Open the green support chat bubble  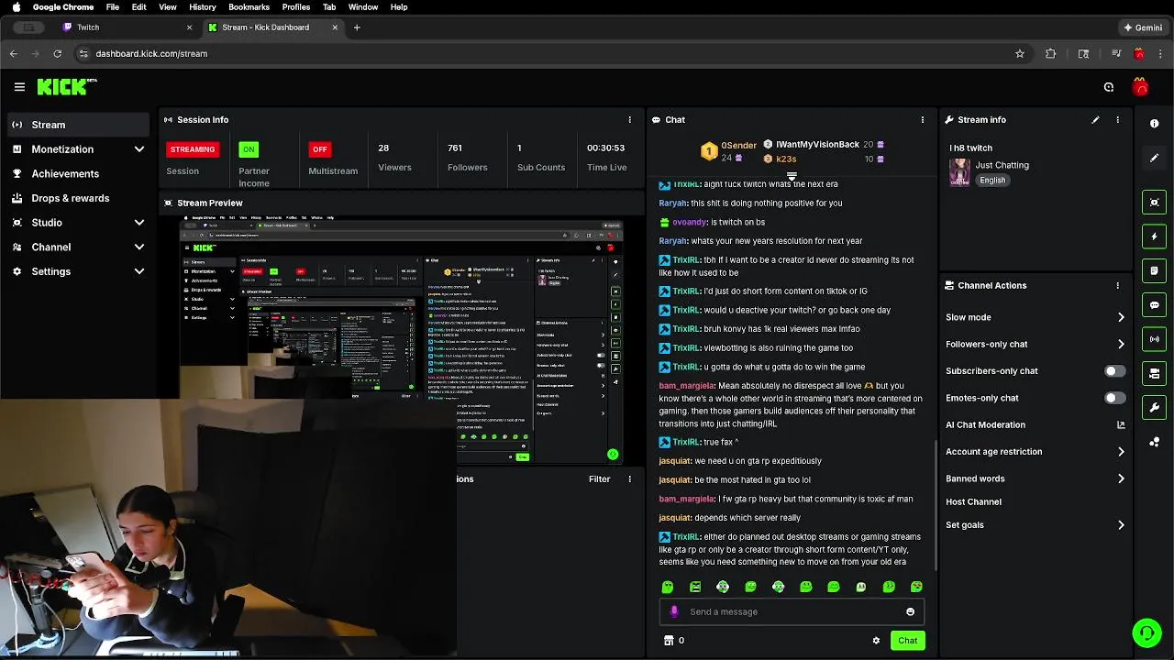[1146, 632]
